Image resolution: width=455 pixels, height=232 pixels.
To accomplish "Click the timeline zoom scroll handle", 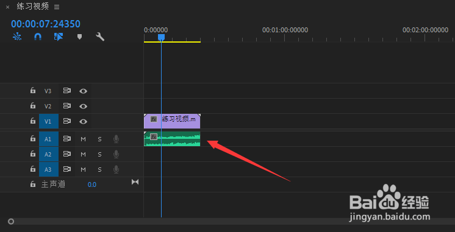I will coord(11,222).
